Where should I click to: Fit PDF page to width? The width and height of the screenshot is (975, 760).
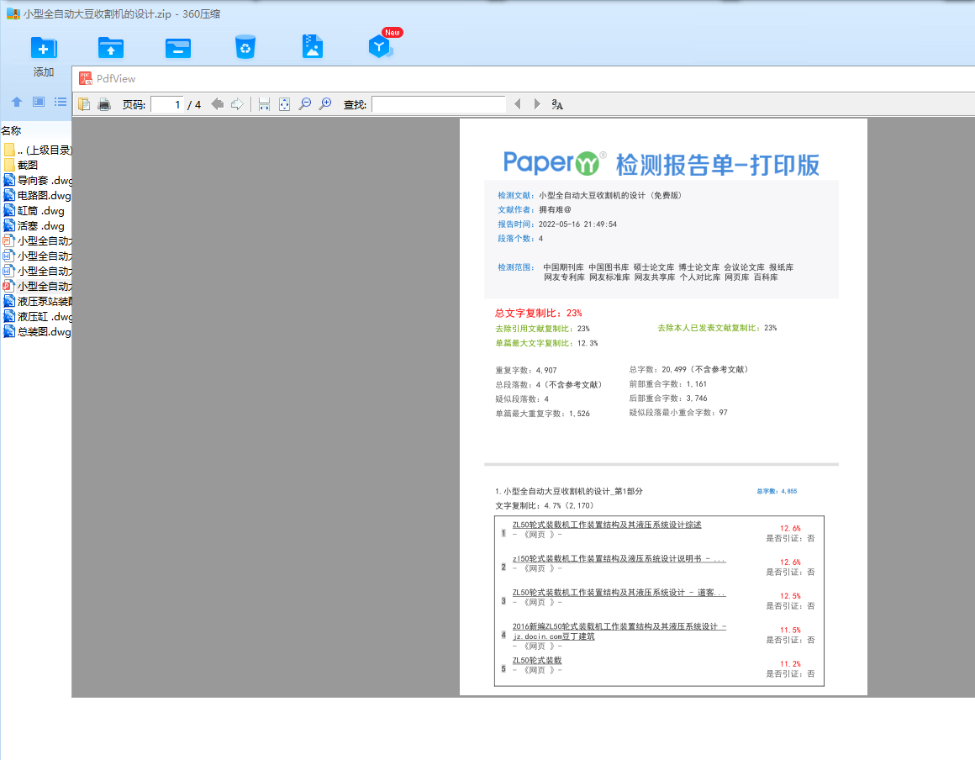264,104
